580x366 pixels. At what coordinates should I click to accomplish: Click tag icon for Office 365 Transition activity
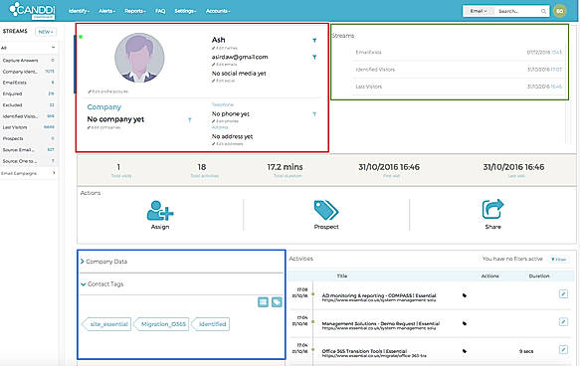465,351
